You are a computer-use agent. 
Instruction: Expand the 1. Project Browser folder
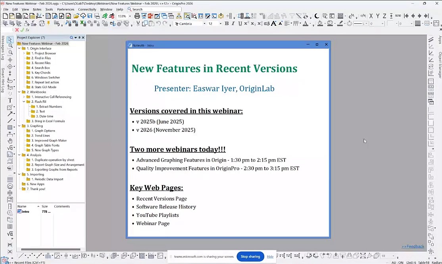24,53
